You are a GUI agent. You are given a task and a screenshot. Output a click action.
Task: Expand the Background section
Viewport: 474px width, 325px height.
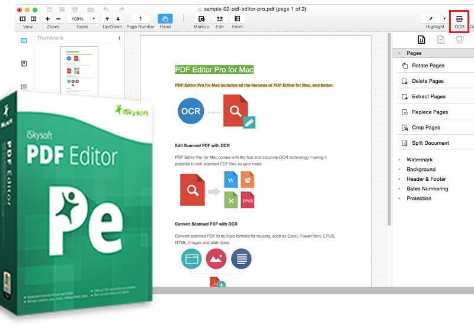(399, 169)
